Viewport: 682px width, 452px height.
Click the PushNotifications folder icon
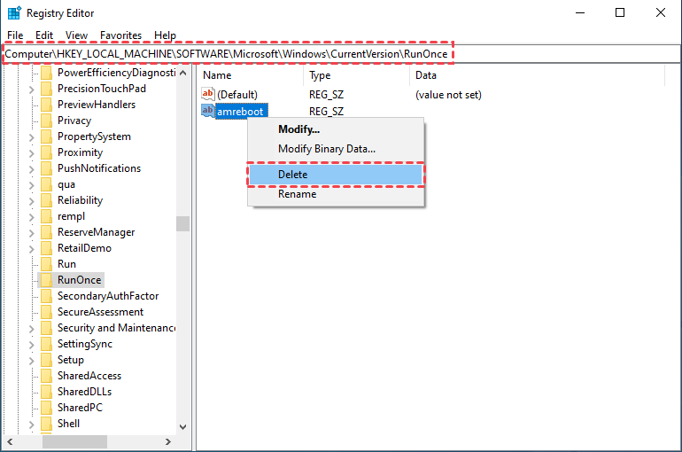47,168
